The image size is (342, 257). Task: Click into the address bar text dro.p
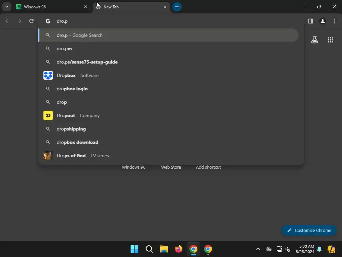pos(62,21)
